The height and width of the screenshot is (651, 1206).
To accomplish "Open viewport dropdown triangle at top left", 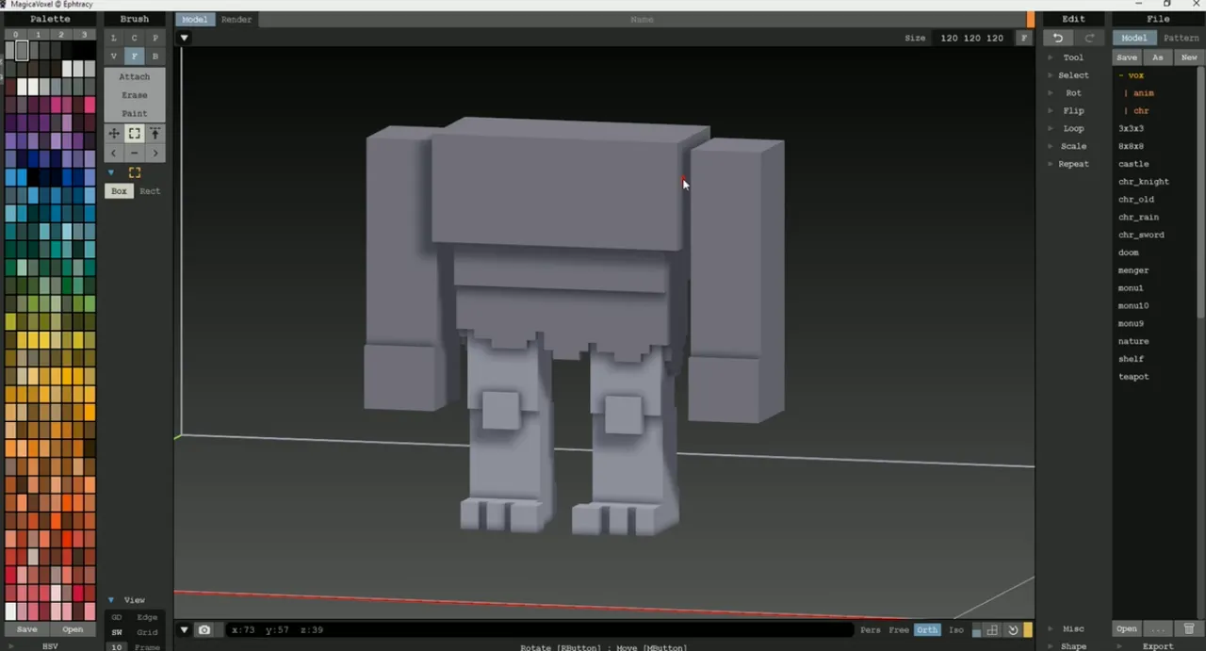I will [185, 38].
